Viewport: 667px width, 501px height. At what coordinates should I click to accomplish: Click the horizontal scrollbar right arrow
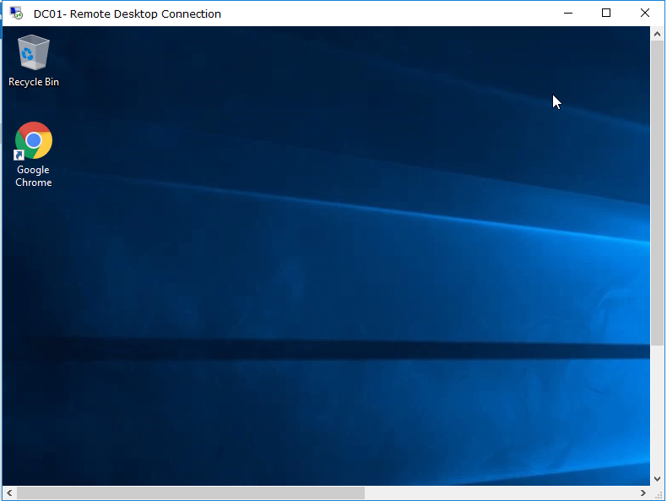tap(643, 493)
